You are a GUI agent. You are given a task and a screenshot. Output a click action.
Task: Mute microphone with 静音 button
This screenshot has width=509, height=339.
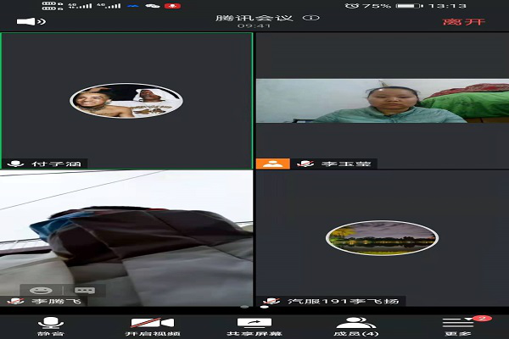pyautogui.click(x=49, y=326)
